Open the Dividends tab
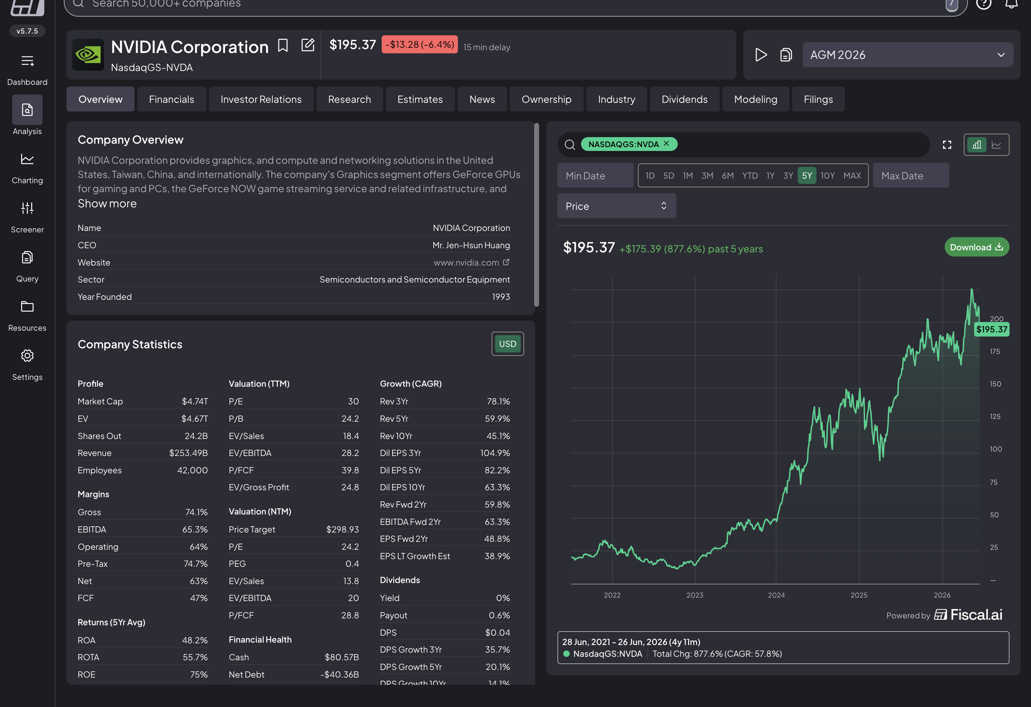The image size is (1031, 707). tap(685, 99)
